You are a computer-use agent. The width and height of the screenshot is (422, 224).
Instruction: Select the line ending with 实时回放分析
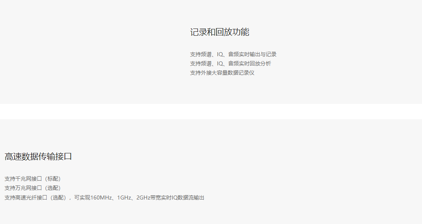[233, 63]
